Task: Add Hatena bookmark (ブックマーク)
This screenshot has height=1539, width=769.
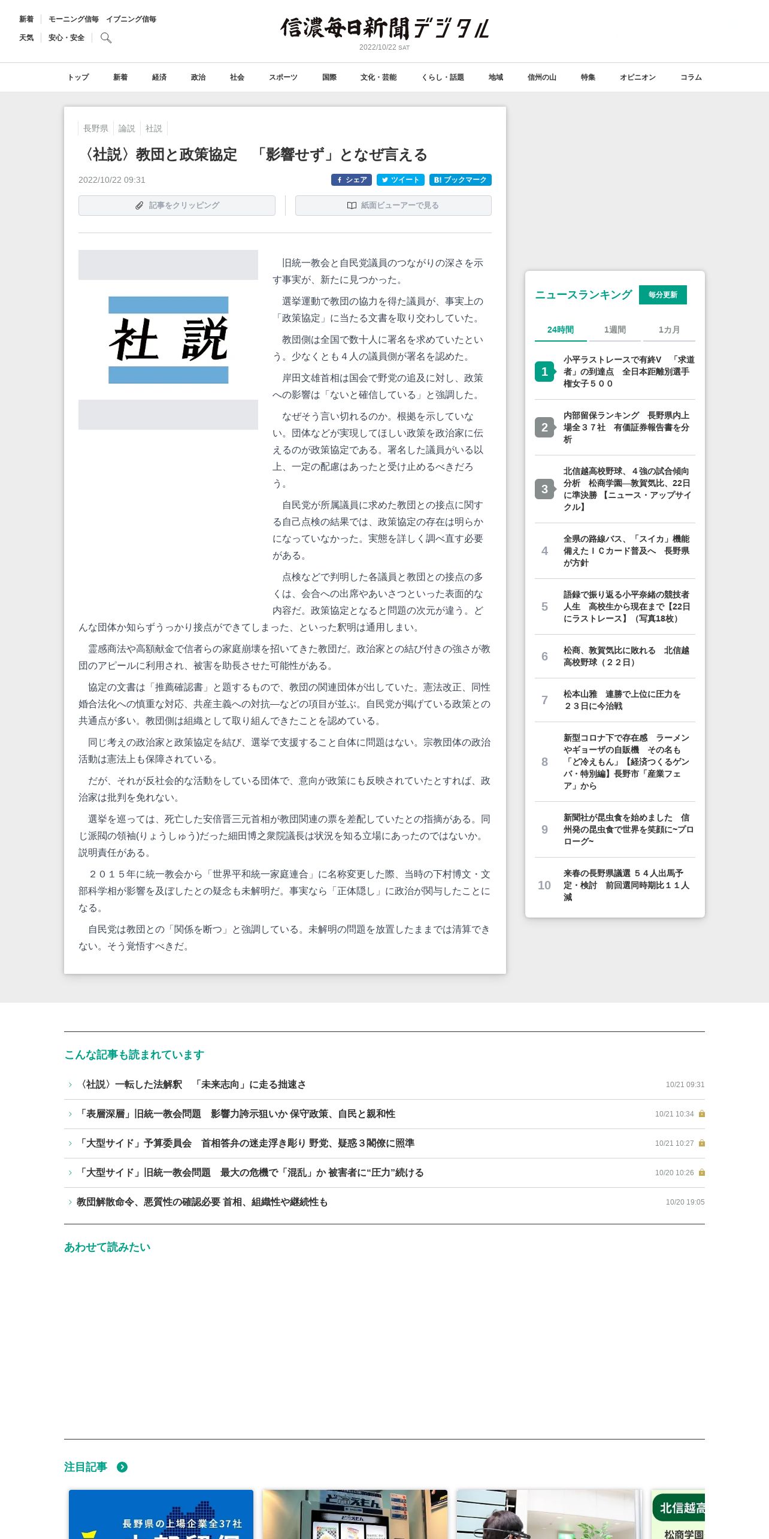Action: point(461,180)
